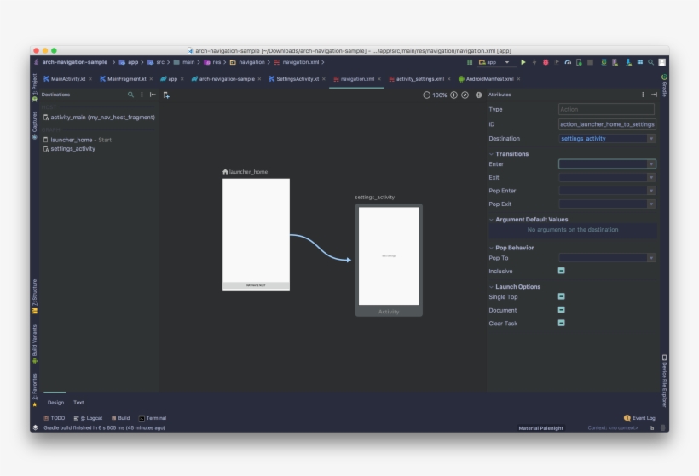Image resolution: width=699 pixels, height=476 pixels.
Task: Sync project with Gradle files icon
Action: coord(604,62)
